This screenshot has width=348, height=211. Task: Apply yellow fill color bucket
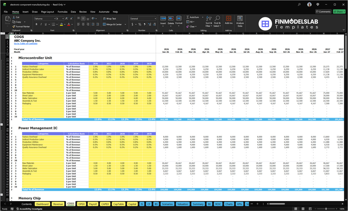click(61, 24)
